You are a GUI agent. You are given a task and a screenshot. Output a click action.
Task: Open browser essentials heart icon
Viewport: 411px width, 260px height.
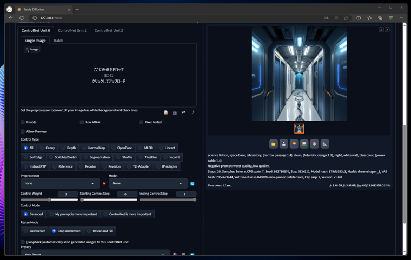tap(391, 18)
